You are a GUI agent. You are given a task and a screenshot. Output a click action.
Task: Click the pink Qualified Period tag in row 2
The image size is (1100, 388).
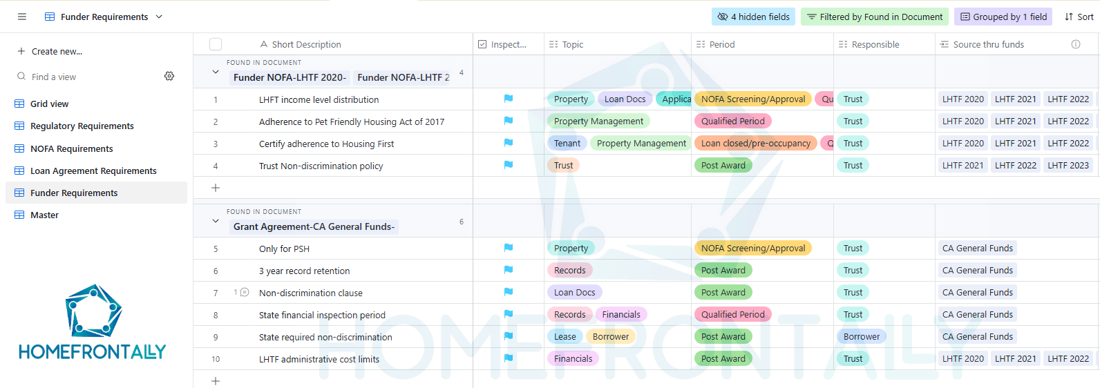click(732, 122)
